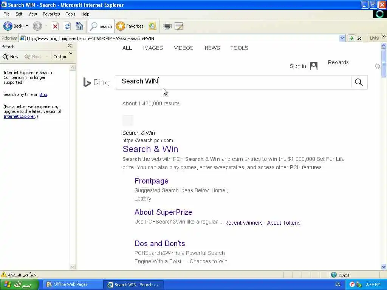Screen dimensions: 387x290
Task: Click the Next button in search panel
Action: point(33,57)
